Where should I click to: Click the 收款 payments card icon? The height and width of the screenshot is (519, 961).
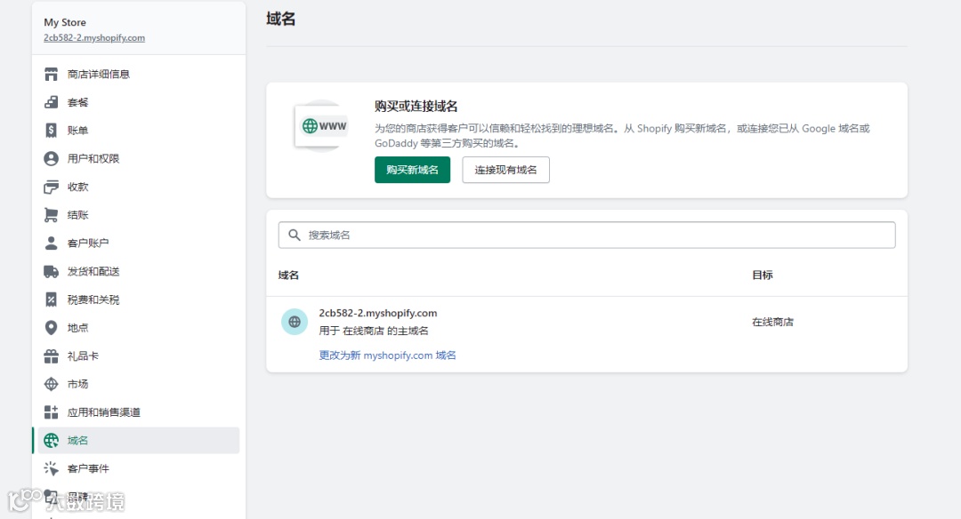[x=52, y=187]
